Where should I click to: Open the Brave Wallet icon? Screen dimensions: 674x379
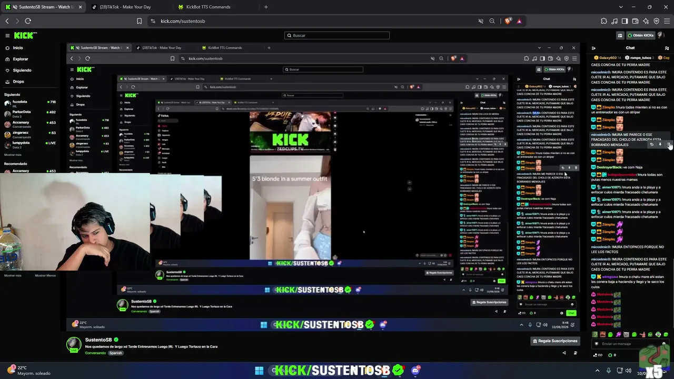(635, 21)
